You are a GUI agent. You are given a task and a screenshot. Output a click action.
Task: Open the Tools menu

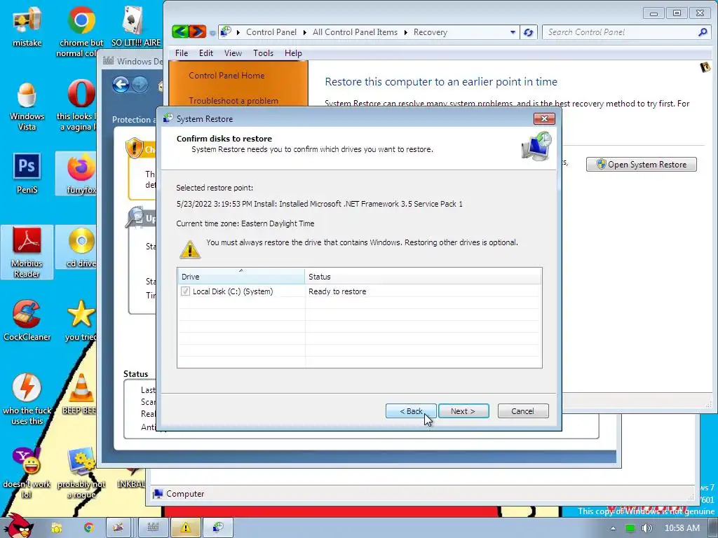pyautogui.click(x=263, y=53)
